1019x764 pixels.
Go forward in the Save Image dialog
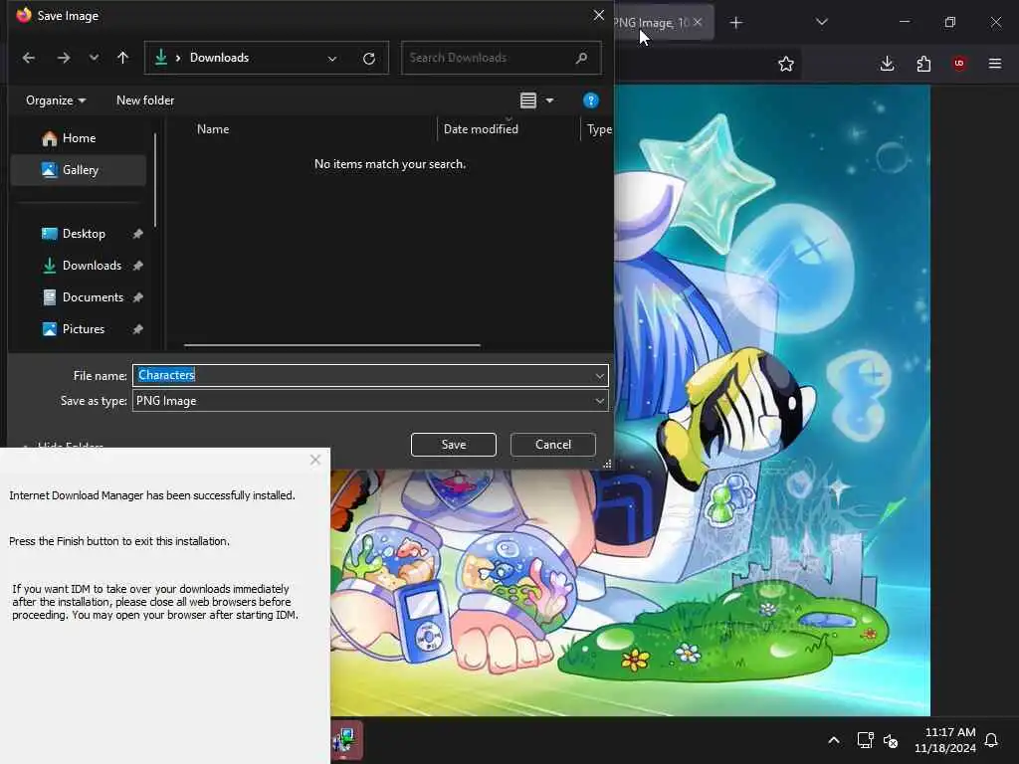(63, 58)
